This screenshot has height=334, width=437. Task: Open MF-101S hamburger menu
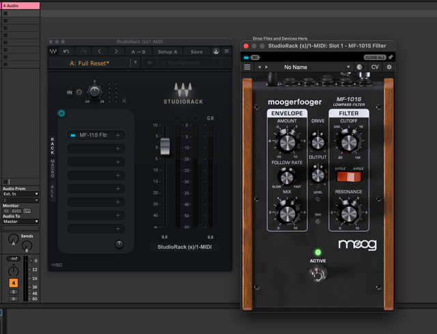247,67
